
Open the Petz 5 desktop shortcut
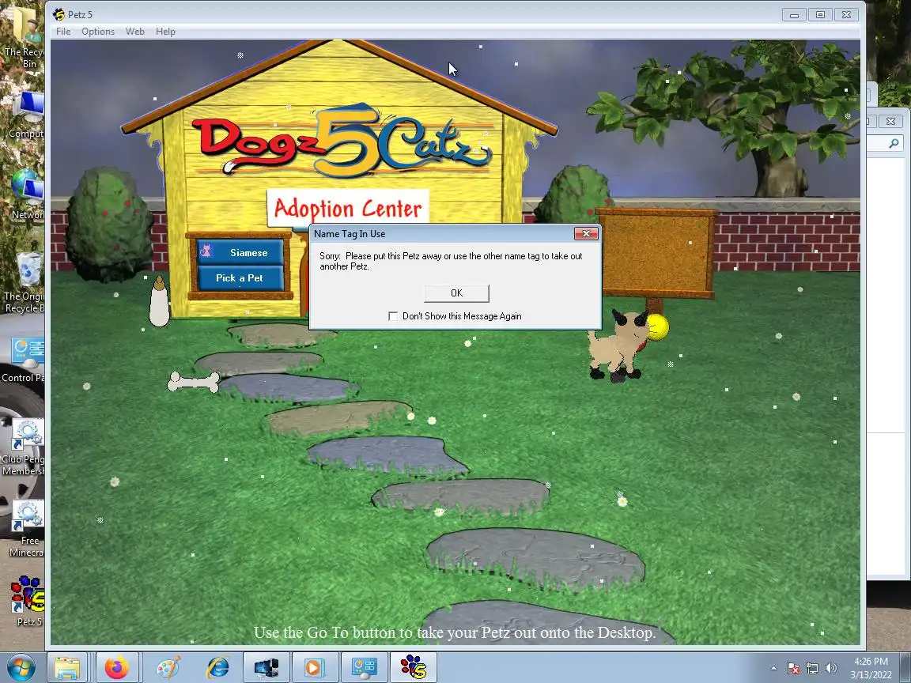pyautogui.click(x=28, y=601)
